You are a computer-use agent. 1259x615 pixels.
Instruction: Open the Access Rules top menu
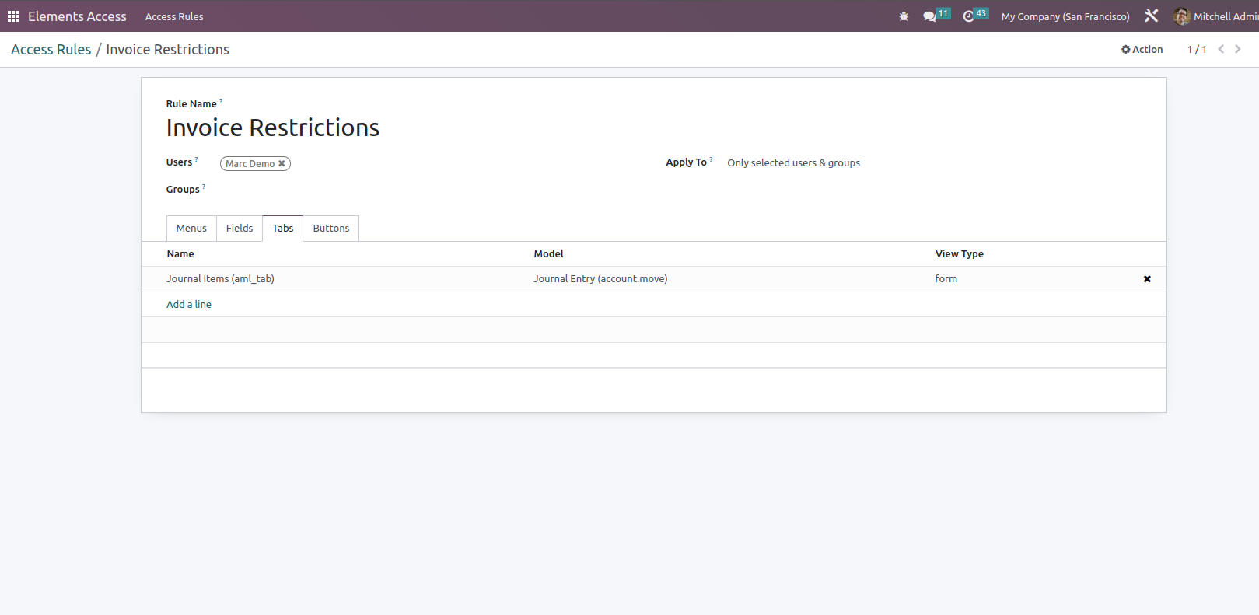pyautogui.click(x=174, y=16)
